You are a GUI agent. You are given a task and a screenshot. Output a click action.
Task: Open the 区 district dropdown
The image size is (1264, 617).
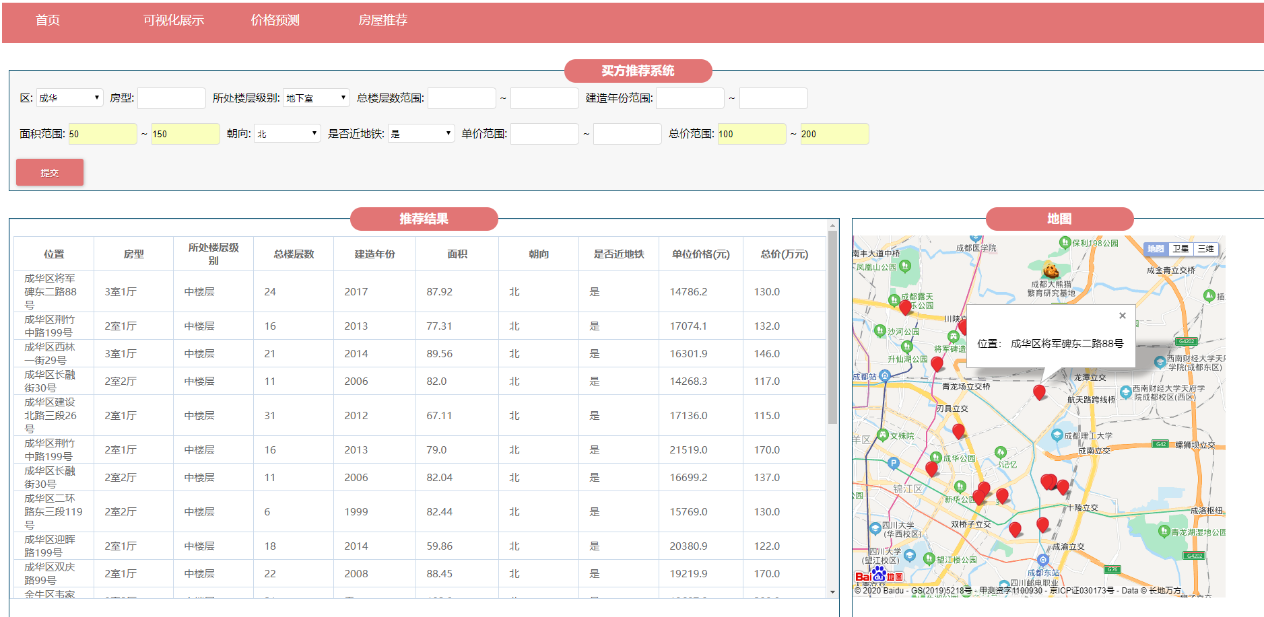point(70,98)
